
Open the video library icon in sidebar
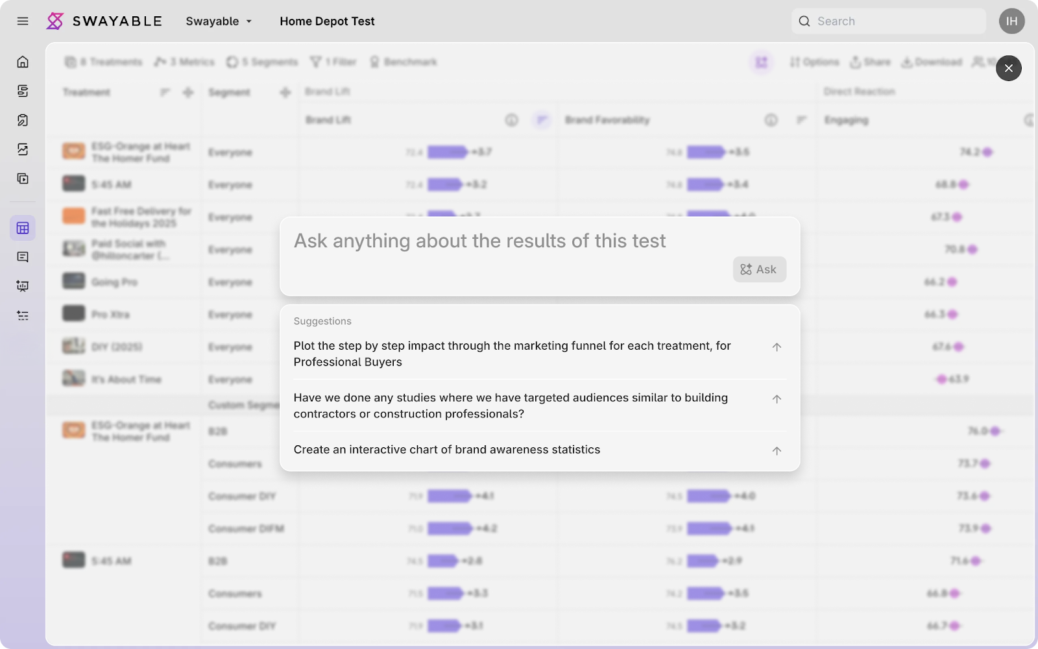tap(23, 178)
